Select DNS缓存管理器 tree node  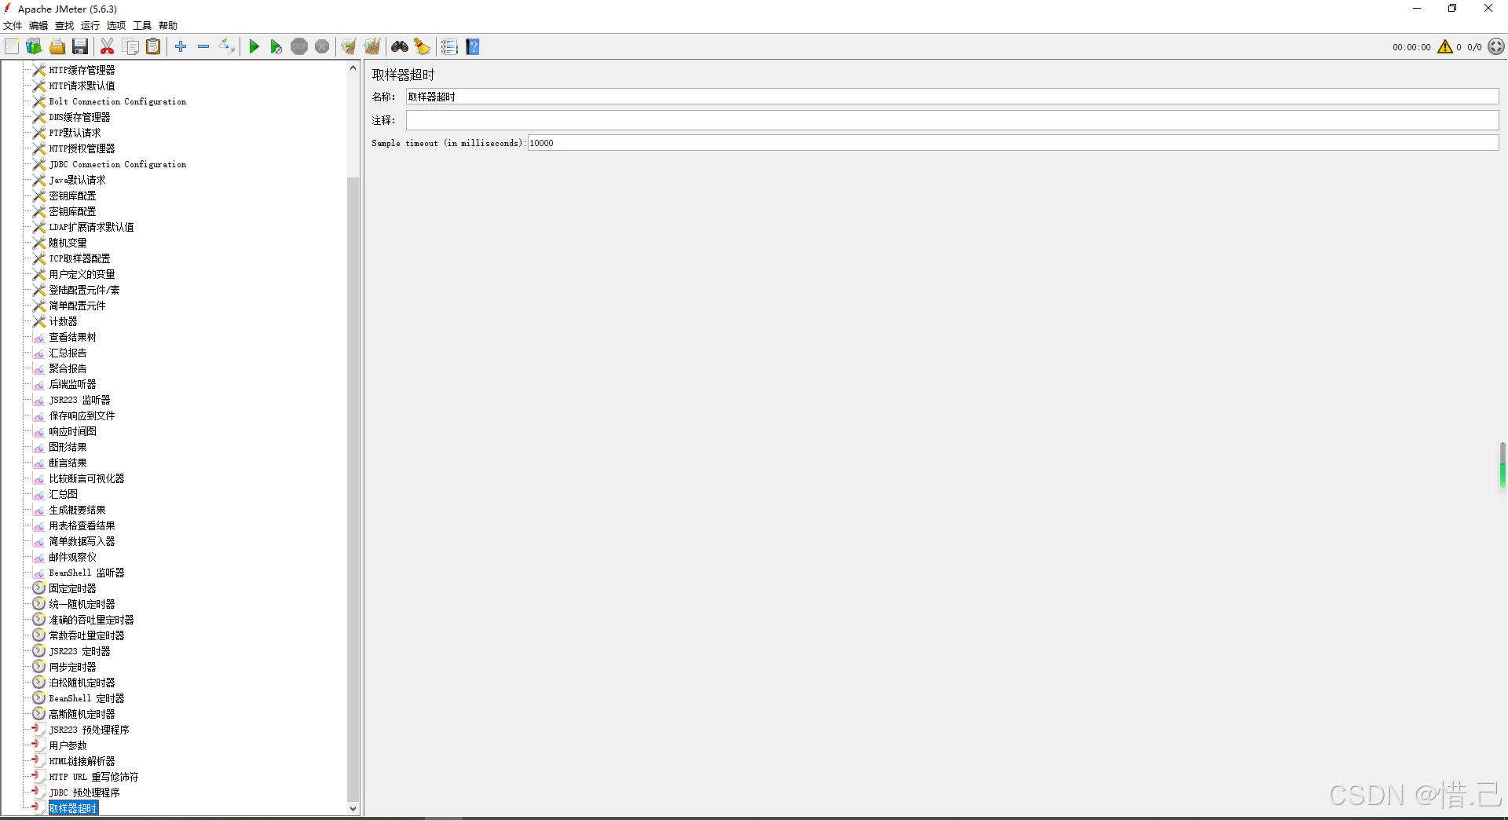(79, 117)
